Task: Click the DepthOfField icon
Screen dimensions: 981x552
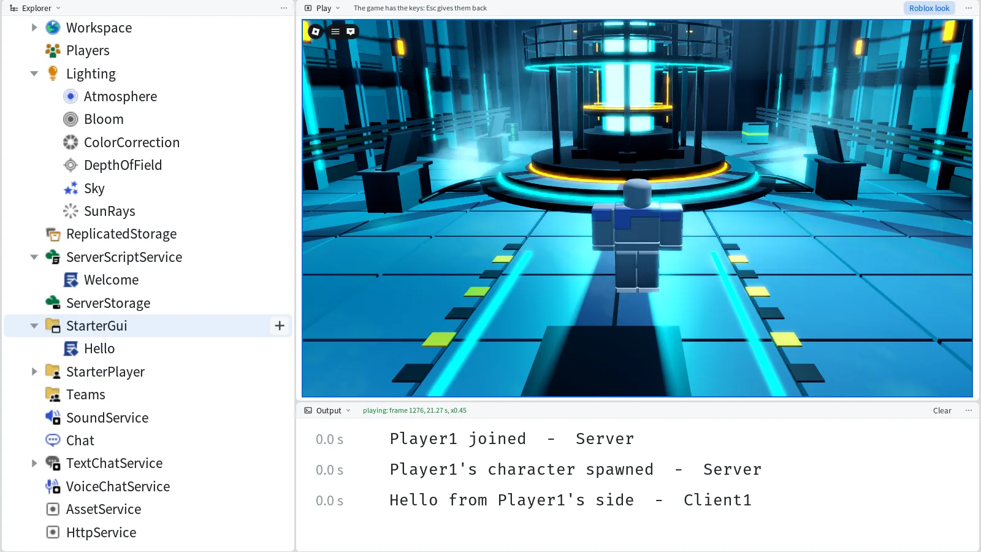Action: click(71, 165)
